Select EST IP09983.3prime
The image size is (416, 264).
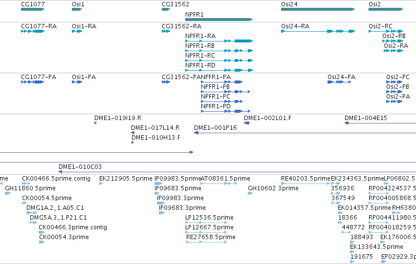[180, 198]
